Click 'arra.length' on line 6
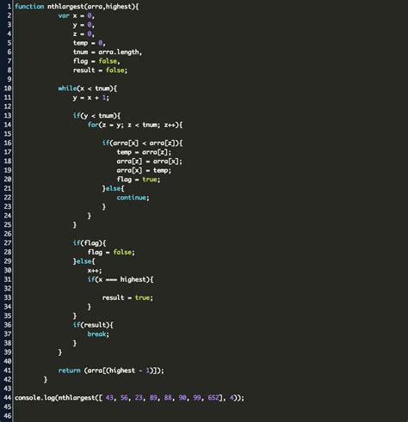This screenshot has height=422, width=408. 119,52
